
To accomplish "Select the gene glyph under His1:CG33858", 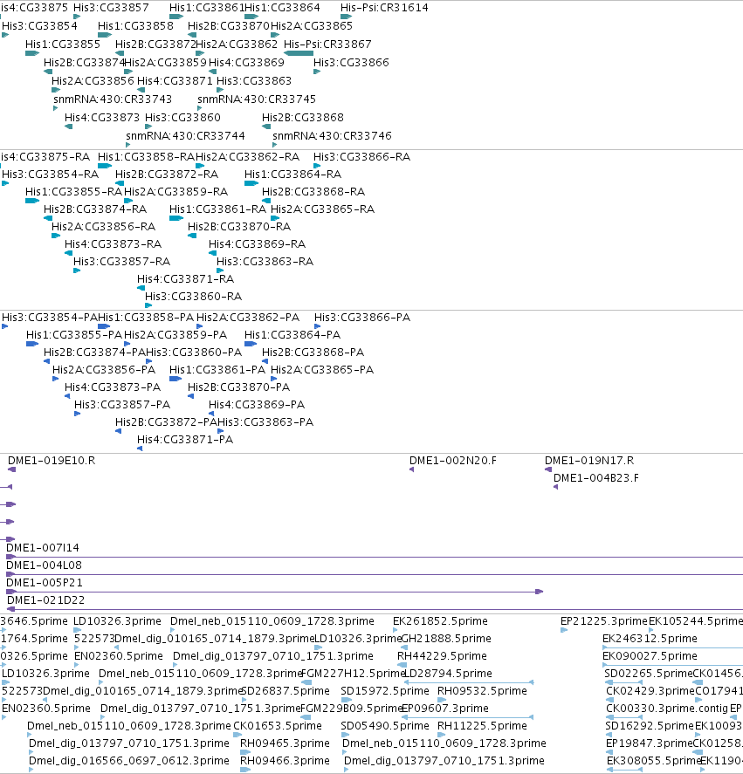I will (104, 35).
